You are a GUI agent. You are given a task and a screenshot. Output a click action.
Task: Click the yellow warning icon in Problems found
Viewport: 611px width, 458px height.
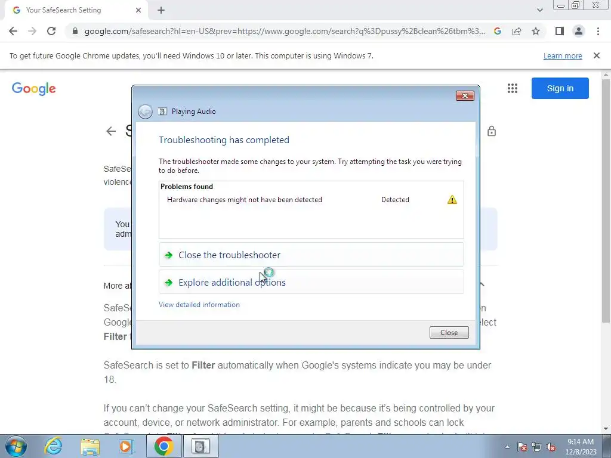(x=452, y=200)
